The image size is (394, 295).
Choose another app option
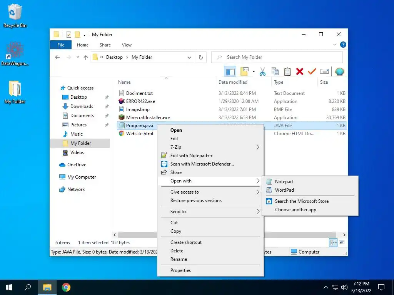click(x=310, y=210)
